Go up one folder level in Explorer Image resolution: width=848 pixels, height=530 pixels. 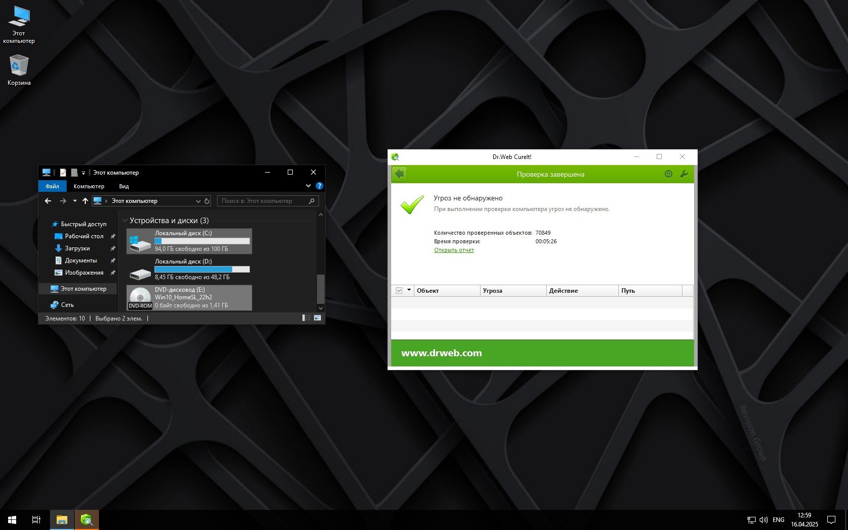tap(85, 201)
